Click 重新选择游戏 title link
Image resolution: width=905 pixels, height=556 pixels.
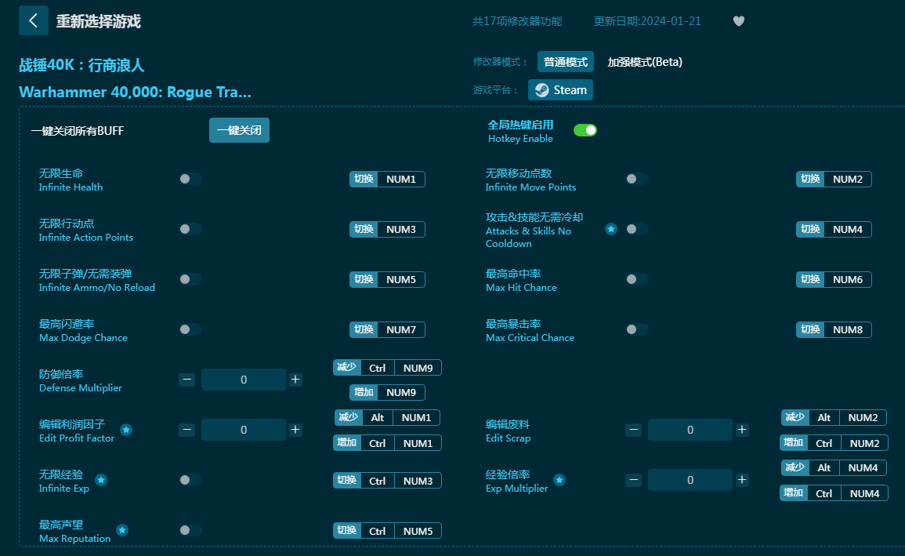tap(98, 21)
